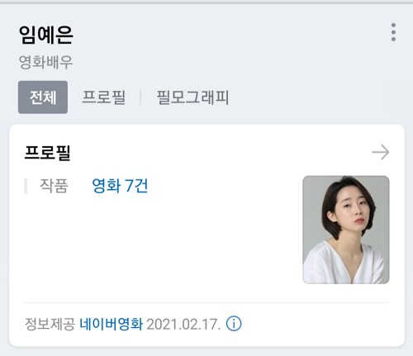This screenshot has width=413, height=356.
Task: Open the 필모그래피 tab
Action: click(192, 97)
